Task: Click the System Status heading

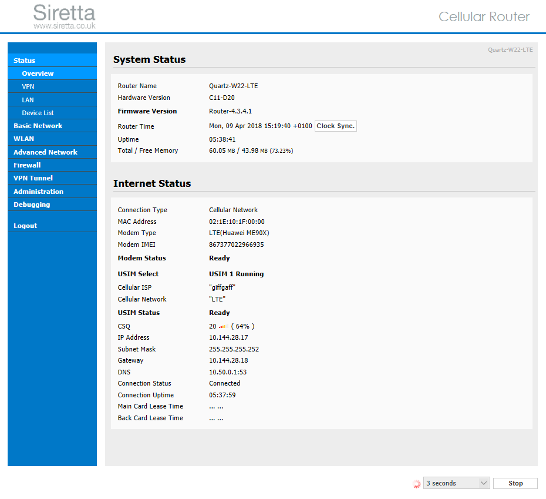Action: tap(149, 59)
